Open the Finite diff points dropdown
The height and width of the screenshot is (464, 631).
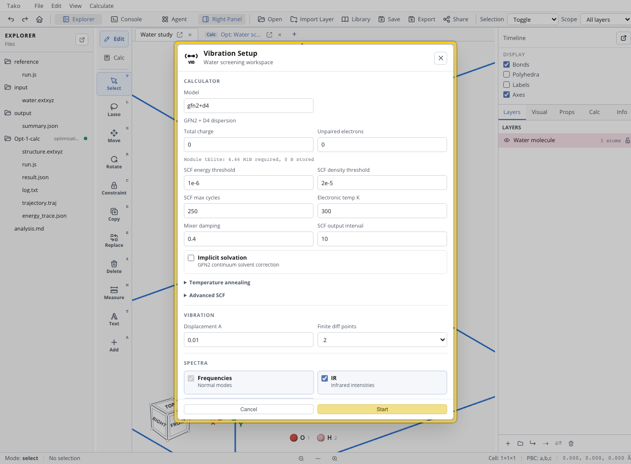coord(382,340)
